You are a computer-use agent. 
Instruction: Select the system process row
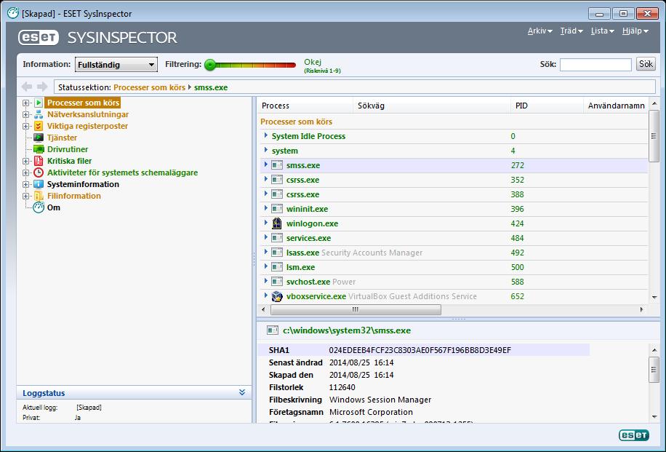[x=454, y=151]
